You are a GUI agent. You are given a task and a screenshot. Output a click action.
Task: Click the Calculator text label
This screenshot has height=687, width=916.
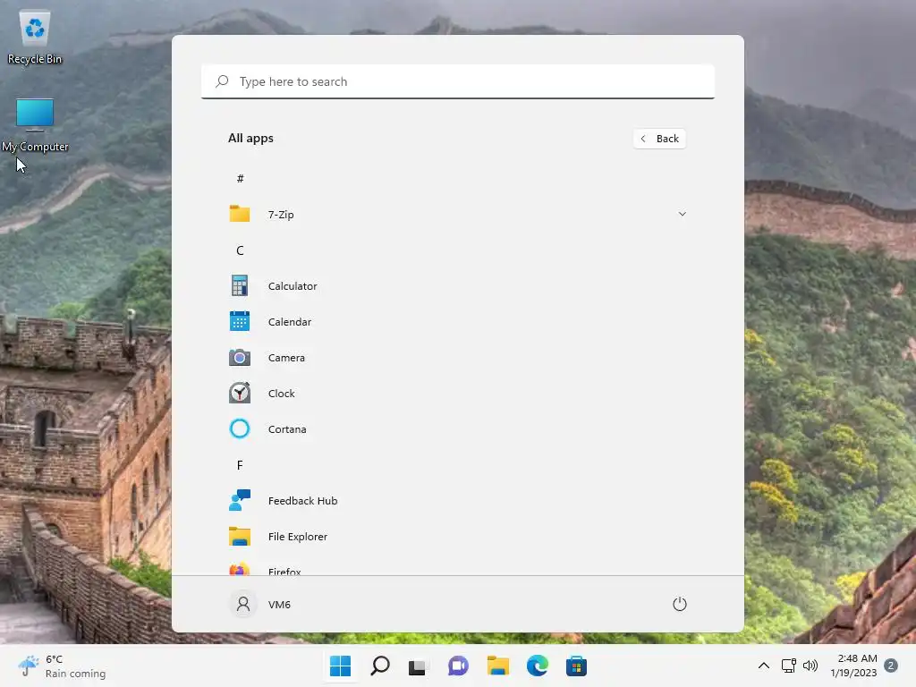293,286
